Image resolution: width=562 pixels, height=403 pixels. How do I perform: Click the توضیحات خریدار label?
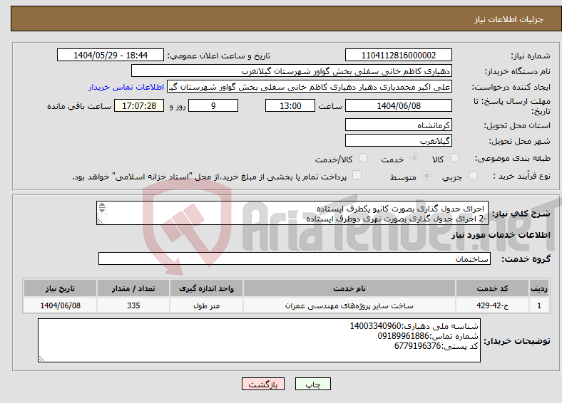517,341
